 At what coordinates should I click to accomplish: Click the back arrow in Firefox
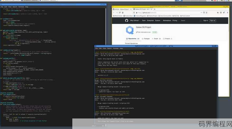114,13
